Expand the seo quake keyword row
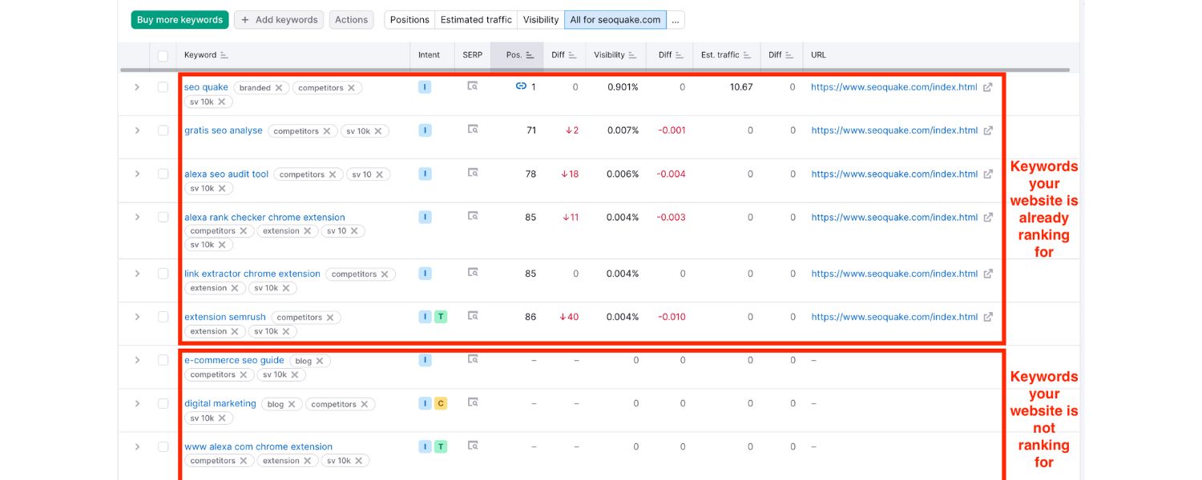The height and width of the screenshot is (480, 1202). [137, 86]
